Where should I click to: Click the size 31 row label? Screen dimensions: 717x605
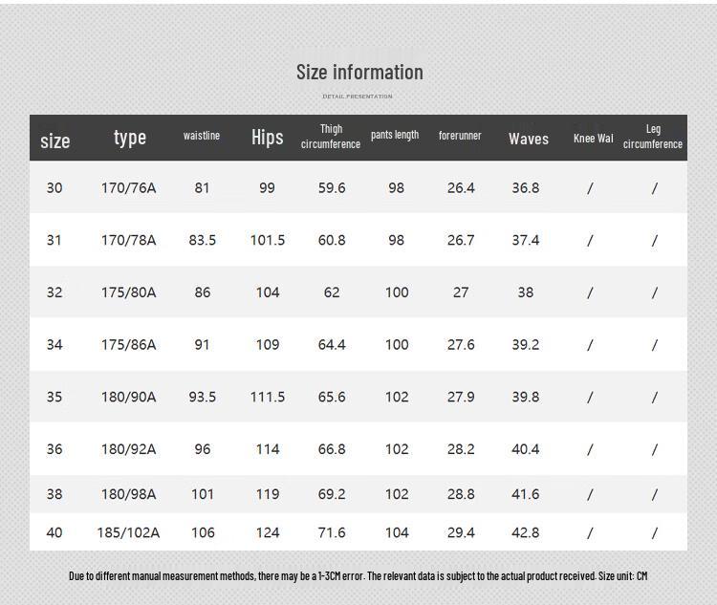pos(54,240)
